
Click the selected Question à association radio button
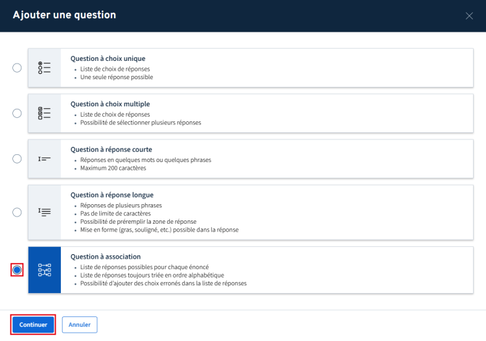point(17,270)
